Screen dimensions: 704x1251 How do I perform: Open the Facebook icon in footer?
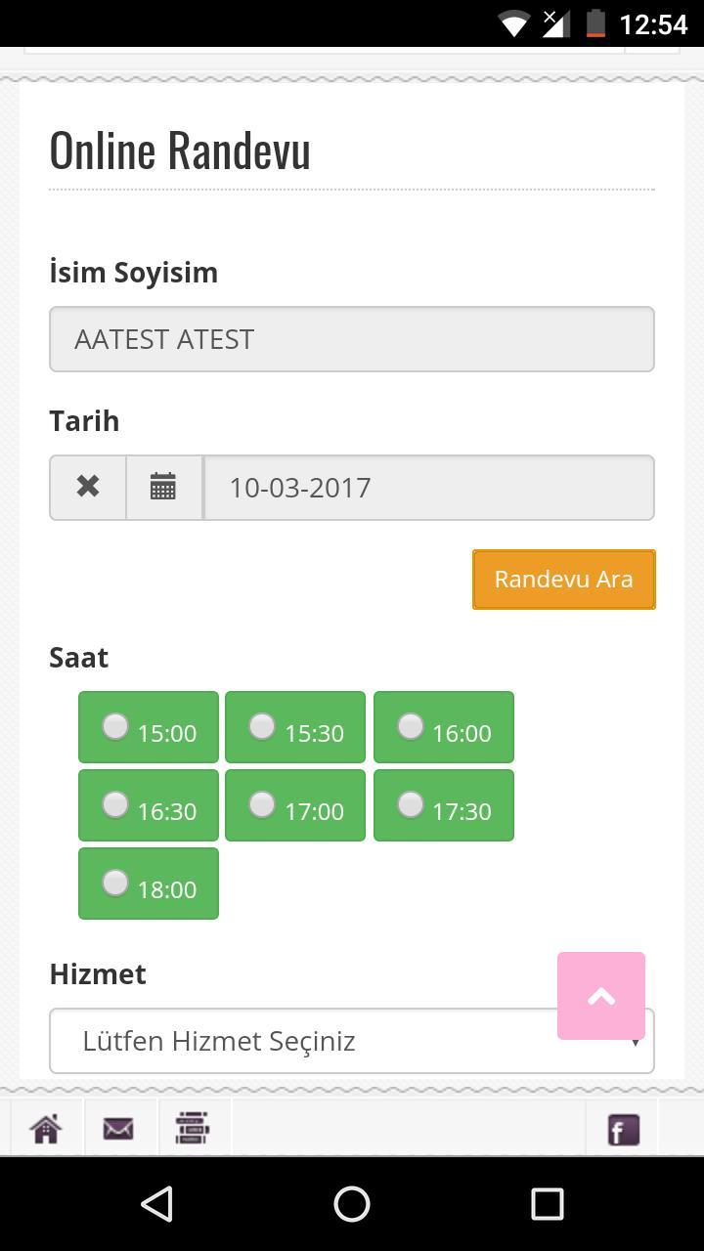[x=623, y=1130]
